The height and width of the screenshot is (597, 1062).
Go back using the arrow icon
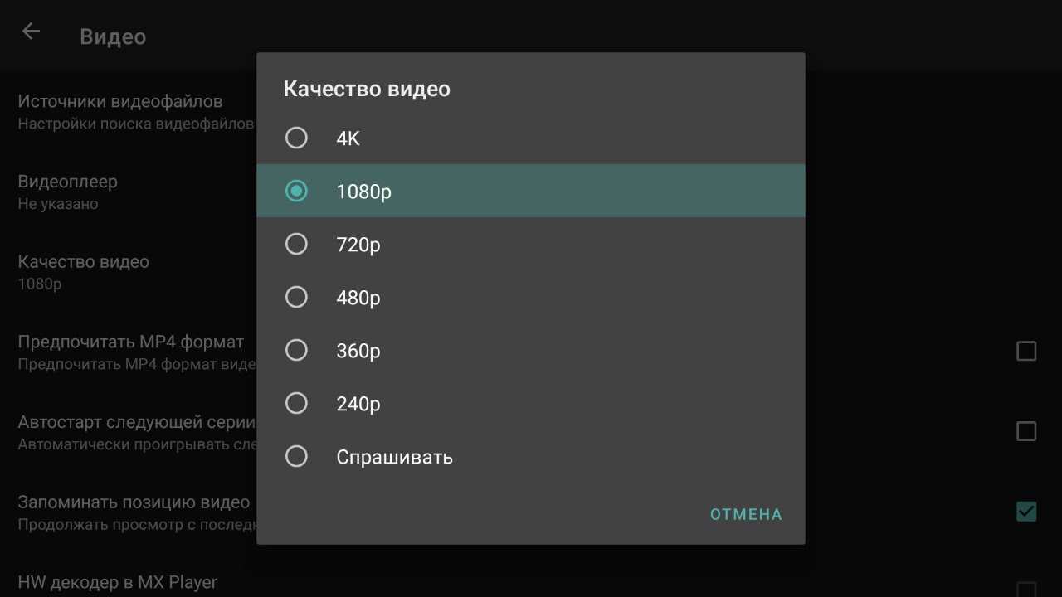click(x=31, y=32)
